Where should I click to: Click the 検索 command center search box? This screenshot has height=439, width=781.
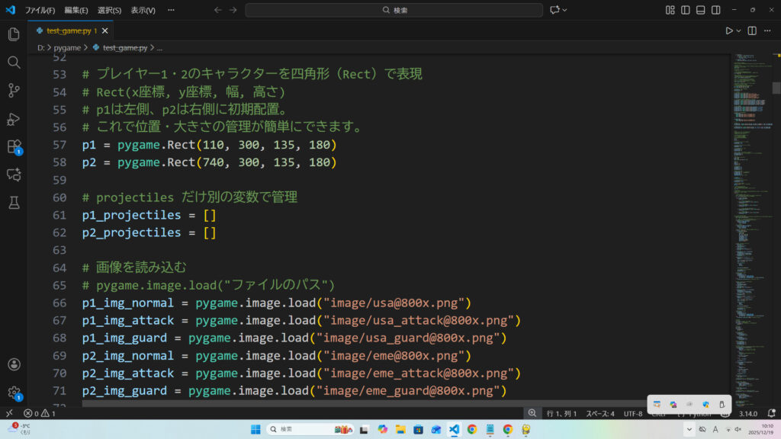tap(394, 10)
